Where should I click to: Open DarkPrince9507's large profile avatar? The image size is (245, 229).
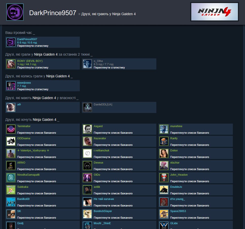(15, 12)
